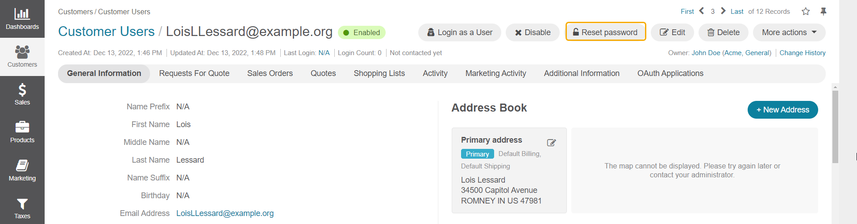This screenshot has width=857, height=224.
Task: Open the OAuth Applications tab
Action: 670,73
